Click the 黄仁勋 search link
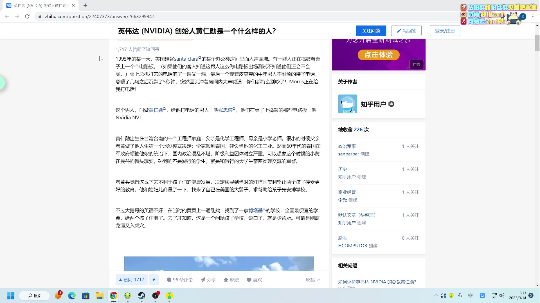The width and height of the screenshot is (540, 303). tap(157, 110)
